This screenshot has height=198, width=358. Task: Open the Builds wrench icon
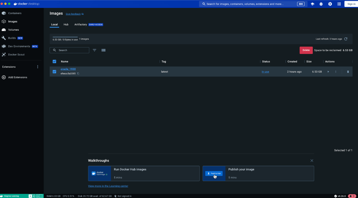[4, 38]
